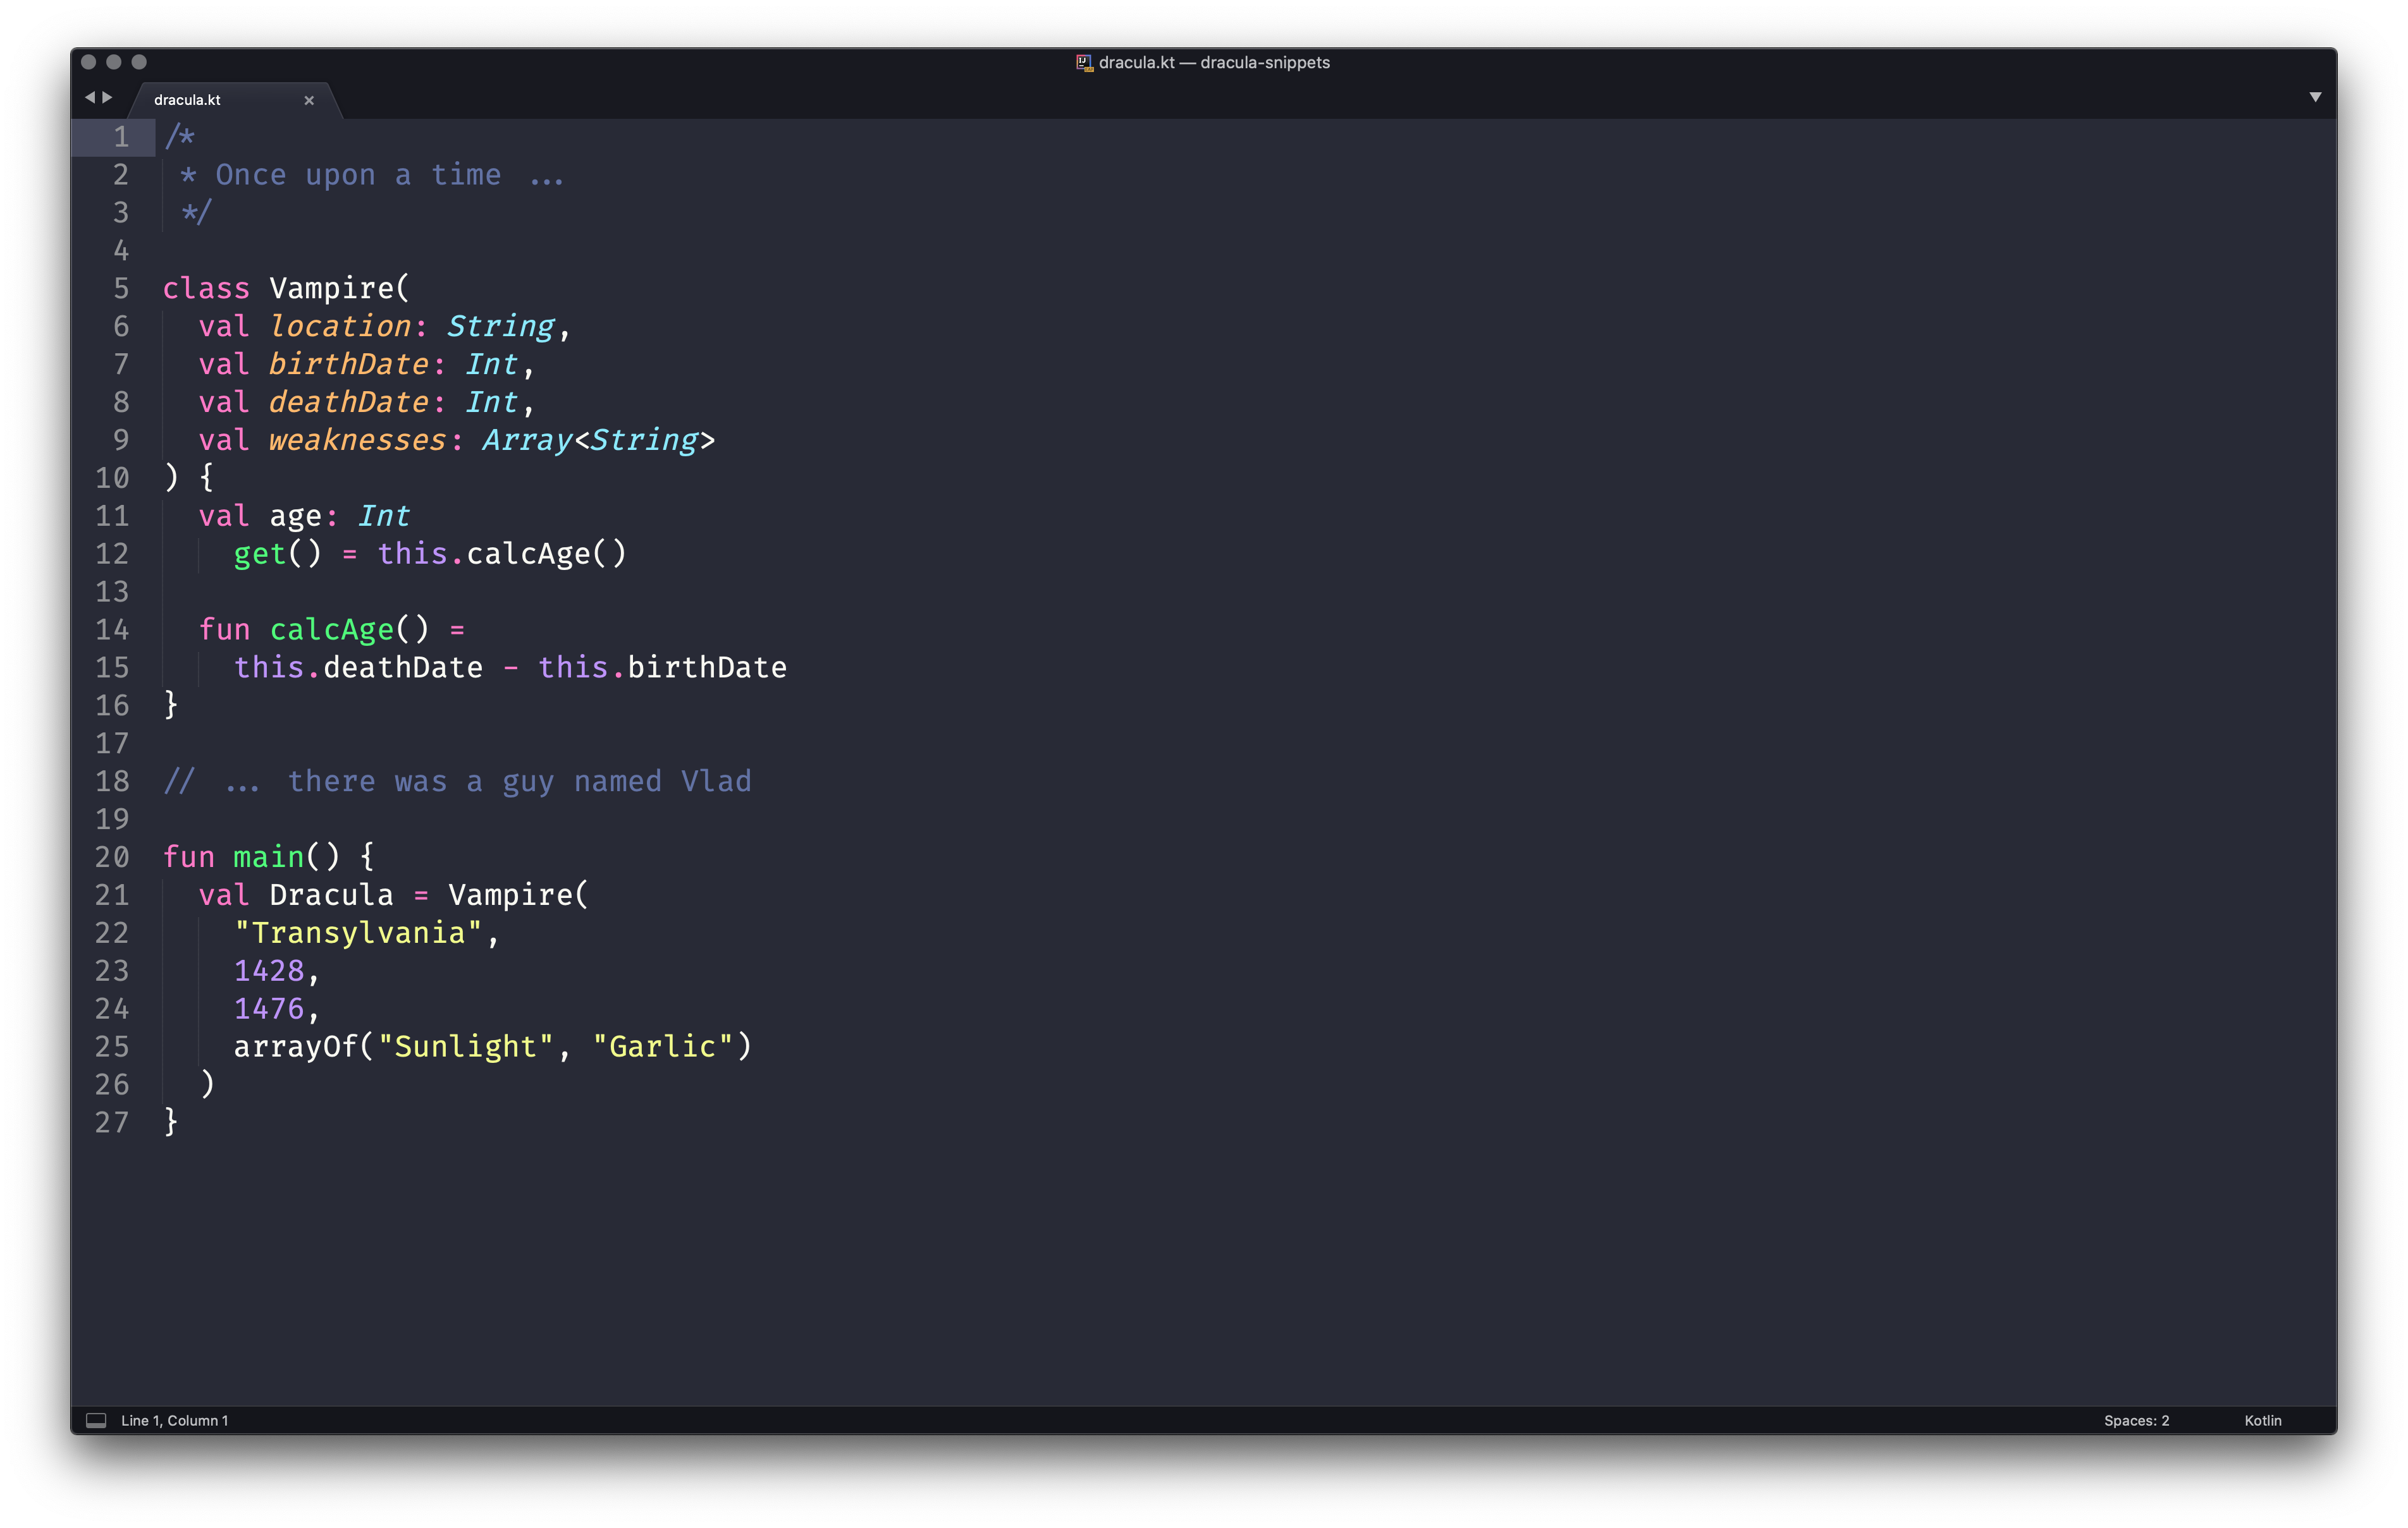Click the red close window button
The width and height of the screenshot is (2408, 1528).
coord(88,62)
